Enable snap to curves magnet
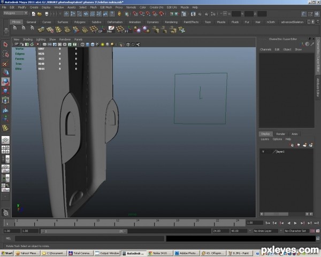 point(142,14)
